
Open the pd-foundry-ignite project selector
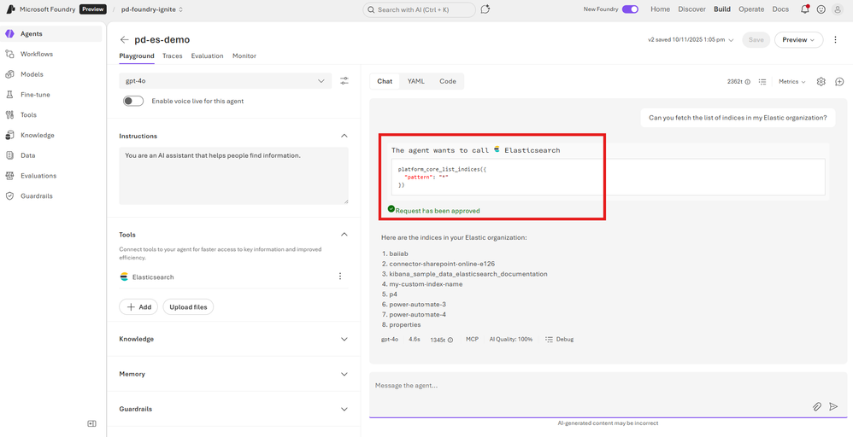pyautogui.click(x=152, y=9)
